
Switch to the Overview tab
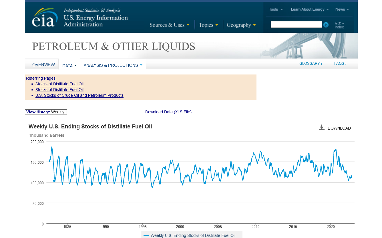coord(43,65)
